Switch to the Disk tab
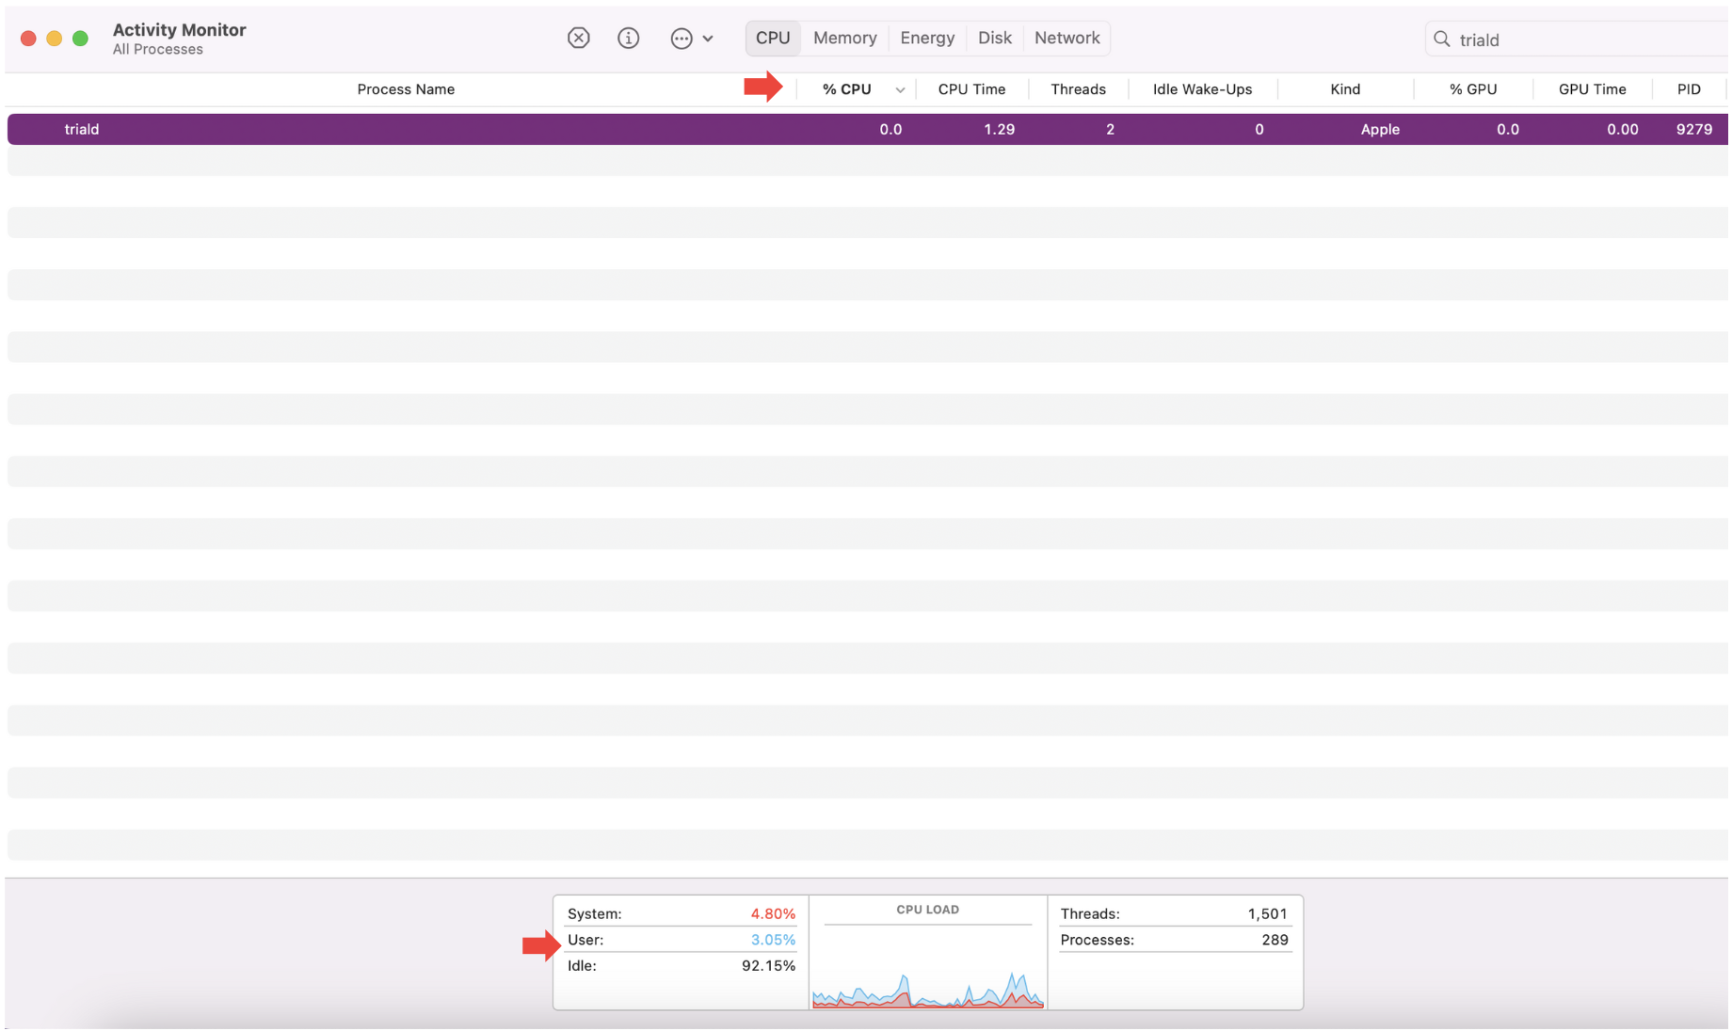 point(994,38)
